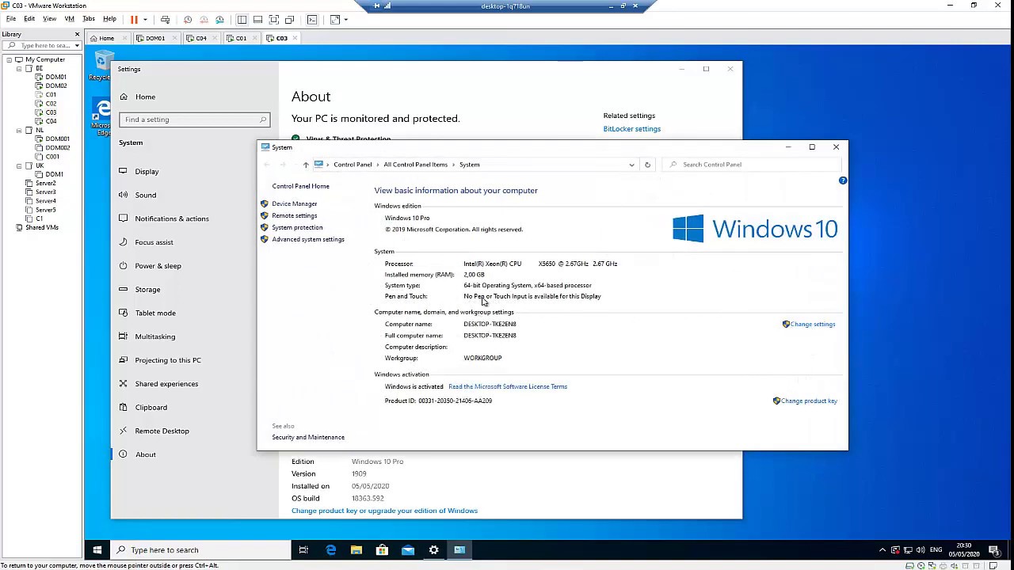1014x570 pixels.
Task: Open the library search filter dropdown
Action: 77,45
